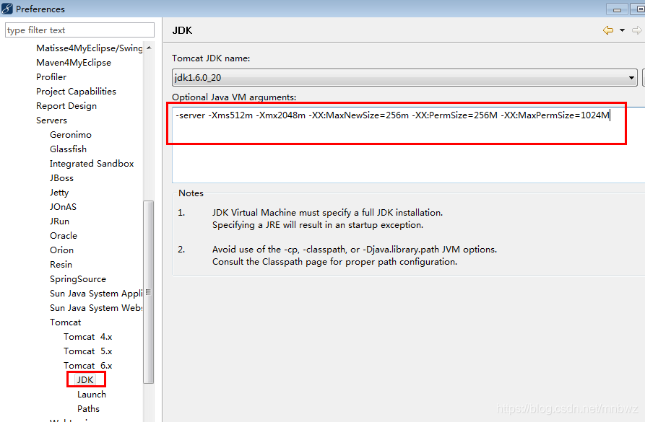This screenshot has height=422, width=645.
Task: Select Glassfish server entry
Action: (69, 149)
